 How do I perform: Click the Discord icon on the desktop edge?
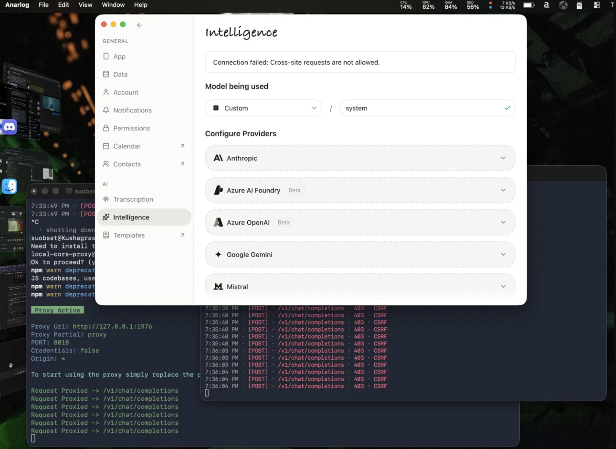pos(9,127)
